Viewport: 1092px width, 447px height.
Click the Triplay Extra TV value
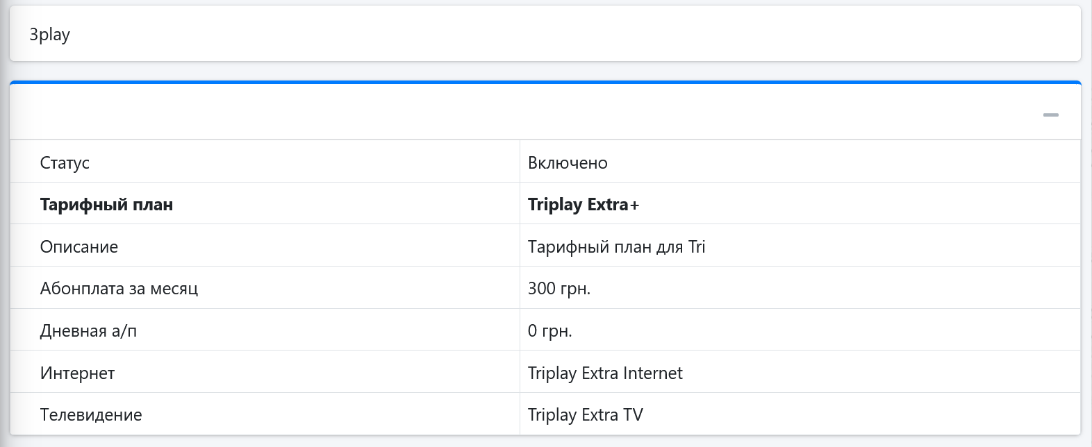(x=586, y=415)
